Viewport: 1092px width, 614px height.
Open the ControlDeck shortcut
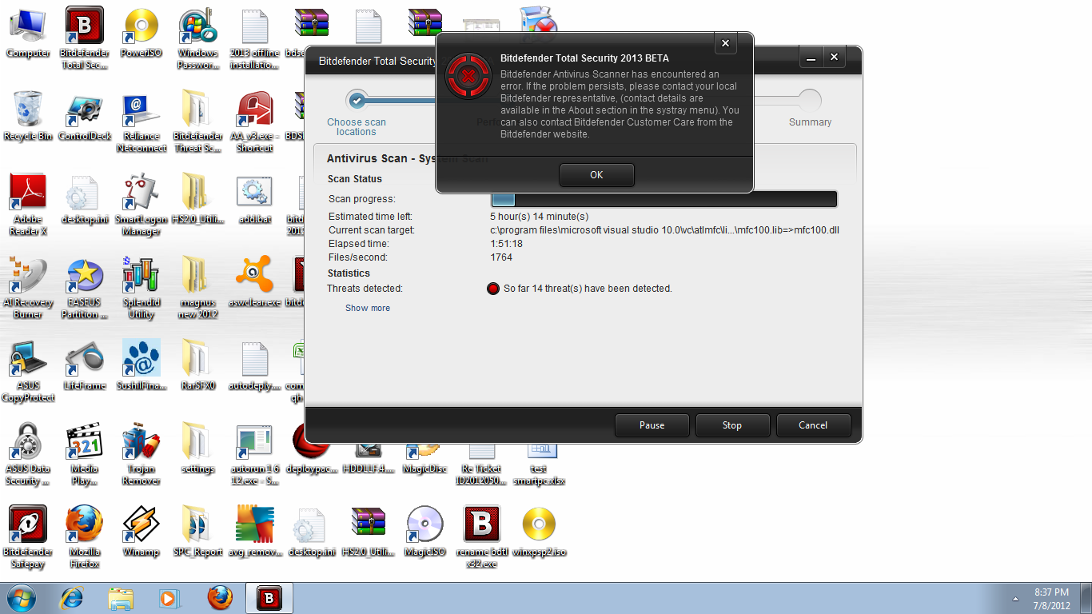[x=85, y=116]
